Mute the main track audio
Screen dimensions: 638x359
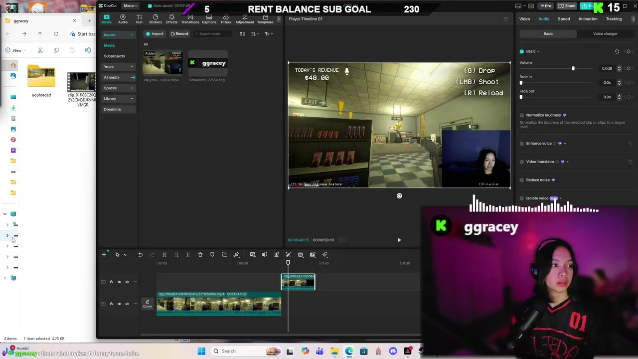click(x=127, y=304)
